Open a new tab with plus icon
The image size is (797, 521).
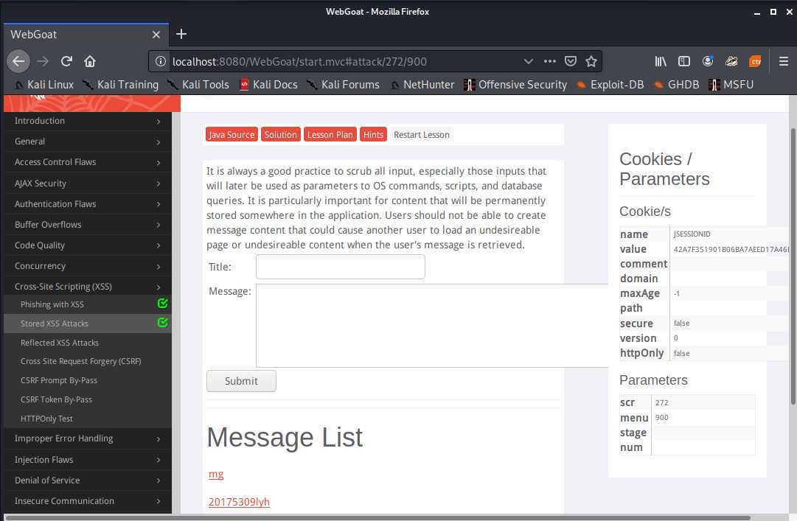[x=181, y=34]
